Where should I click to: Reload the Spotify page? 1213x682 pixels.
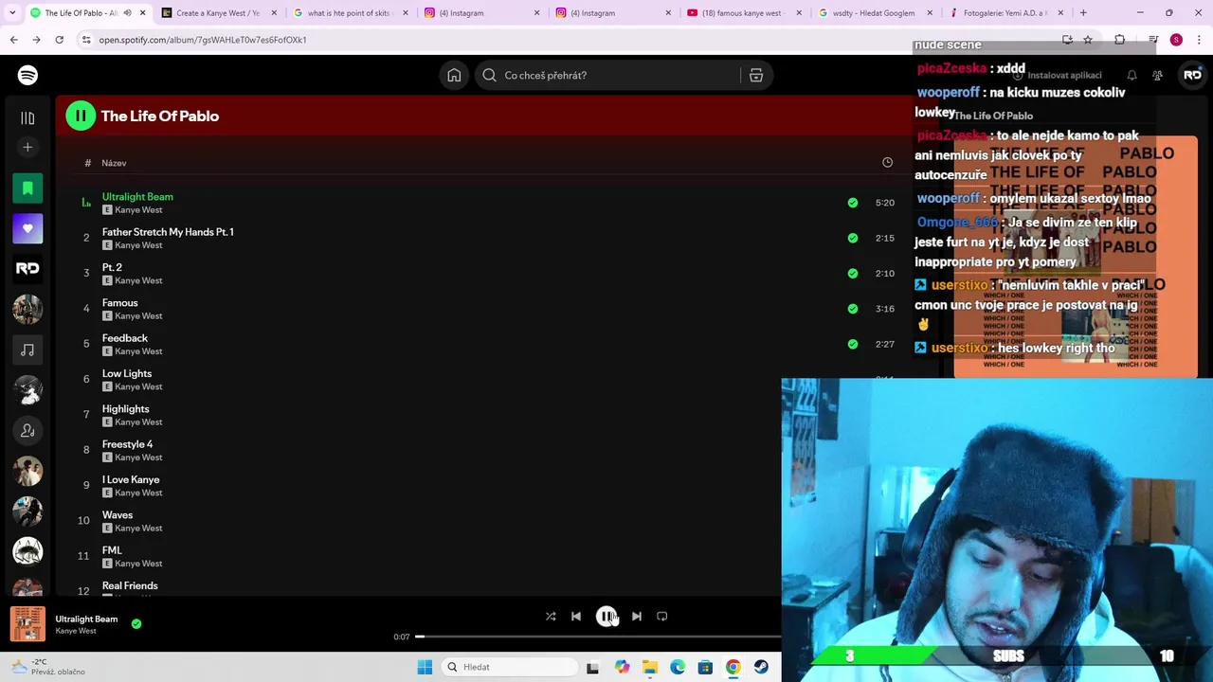59,40
